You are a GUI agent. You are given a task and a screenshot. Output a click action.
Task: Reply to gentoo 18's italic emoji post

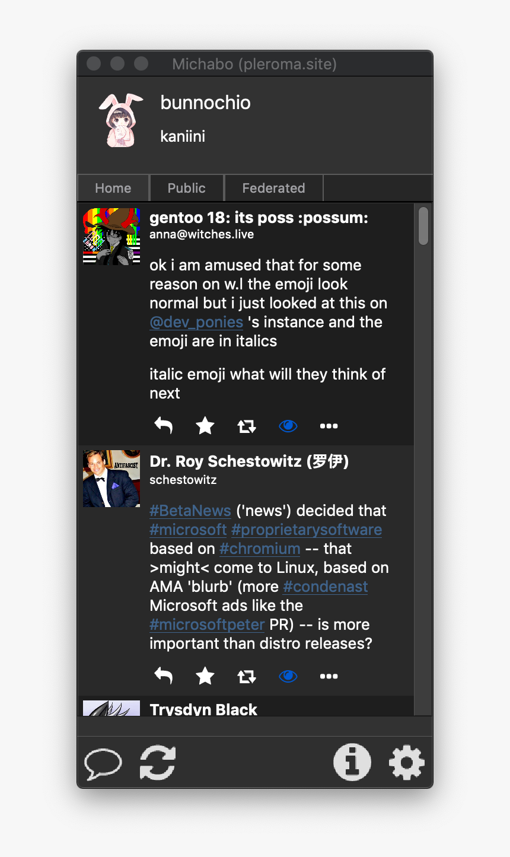click(x=163, y=425)
